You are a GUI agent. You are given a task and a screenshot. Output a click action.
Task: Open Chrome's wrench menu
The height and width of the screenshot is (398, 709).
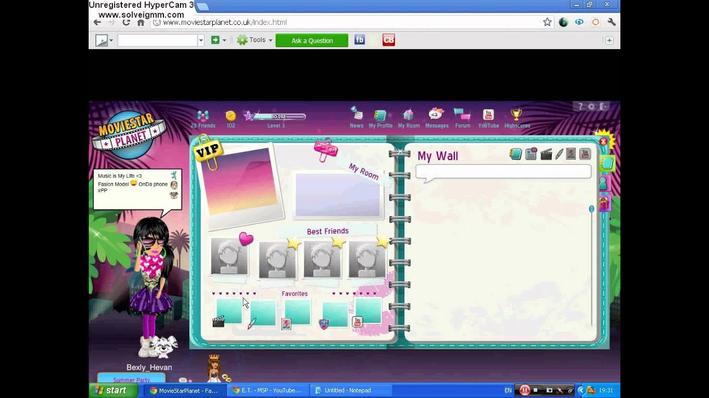[612, 22]
